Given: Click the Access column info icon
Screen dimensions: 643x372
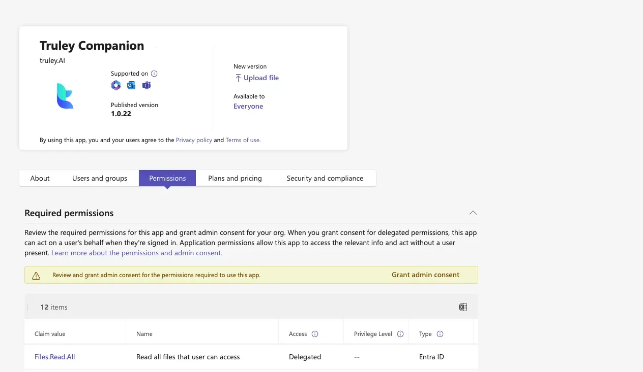Looking at the screenshot, I should [x=315, y=334].
